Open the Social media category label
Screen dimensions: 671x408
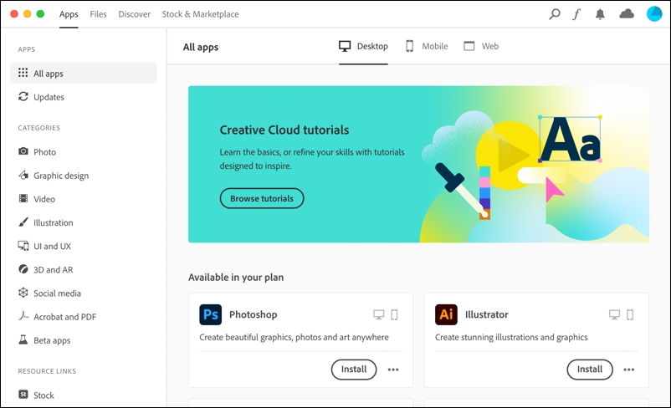coord(58,293)
